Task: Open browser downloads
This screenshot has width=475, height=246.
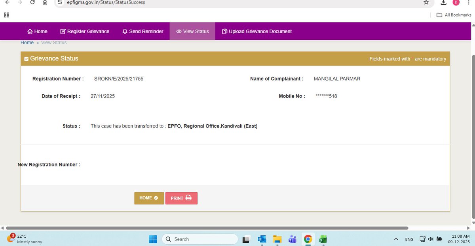Action: pos(444,2)
